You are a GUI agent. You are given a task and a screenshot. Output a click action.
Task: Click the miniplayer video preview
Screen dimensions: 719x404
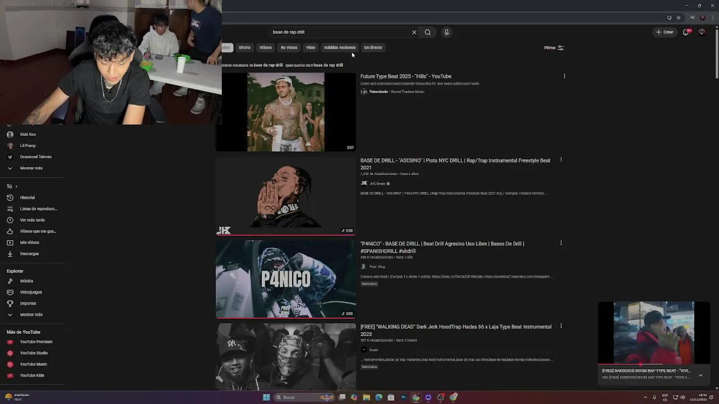tap(654, 333)
